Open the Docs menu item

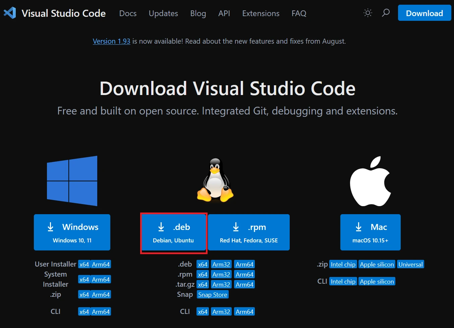tap(128, 13)
